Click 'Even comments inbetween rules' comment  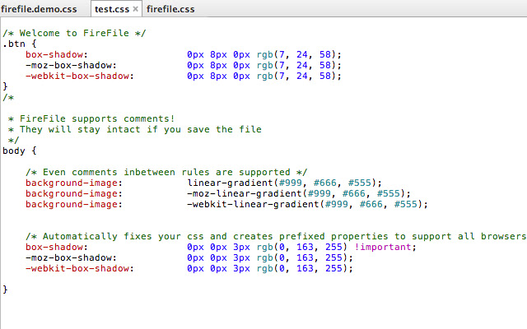pos(166,173)
